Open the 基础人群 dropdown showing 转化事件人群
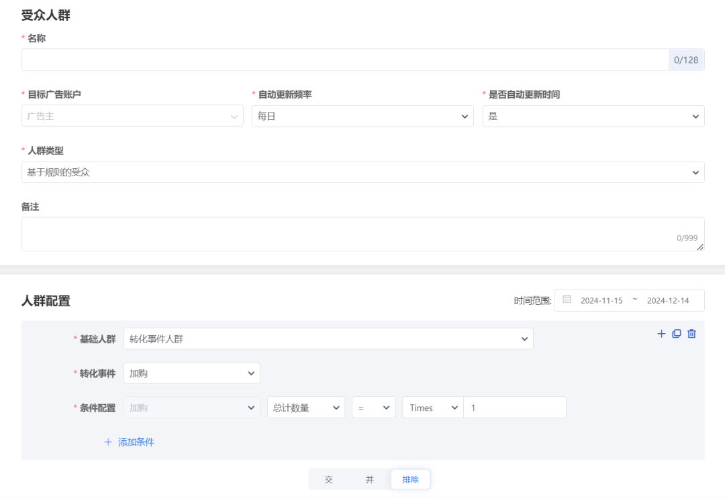Viewport: 725px width, 498px height. pyautogui.click(x=328, y=338)
